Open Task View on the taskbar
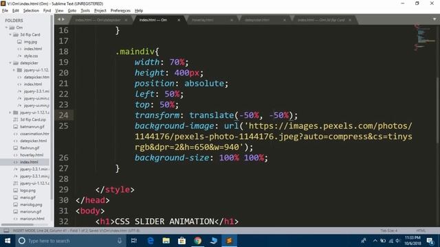 pyautogui.click(x=134, y=241)
